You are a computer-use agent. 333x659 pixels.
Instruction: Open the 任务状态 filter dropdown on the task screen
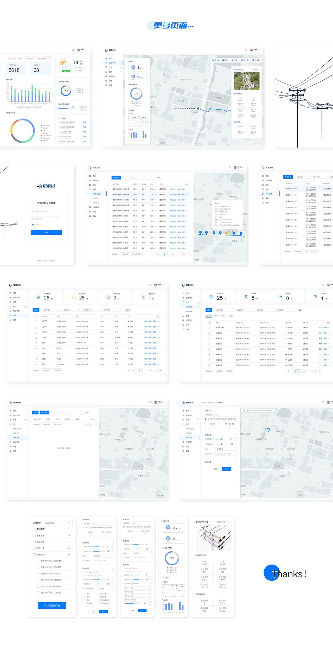click(285, 310)
